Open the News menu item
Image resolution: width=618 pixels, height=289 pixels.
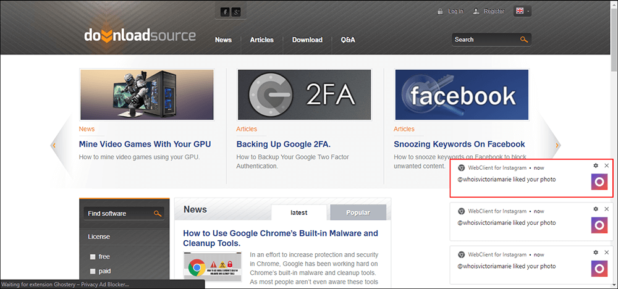click(224, 40)
